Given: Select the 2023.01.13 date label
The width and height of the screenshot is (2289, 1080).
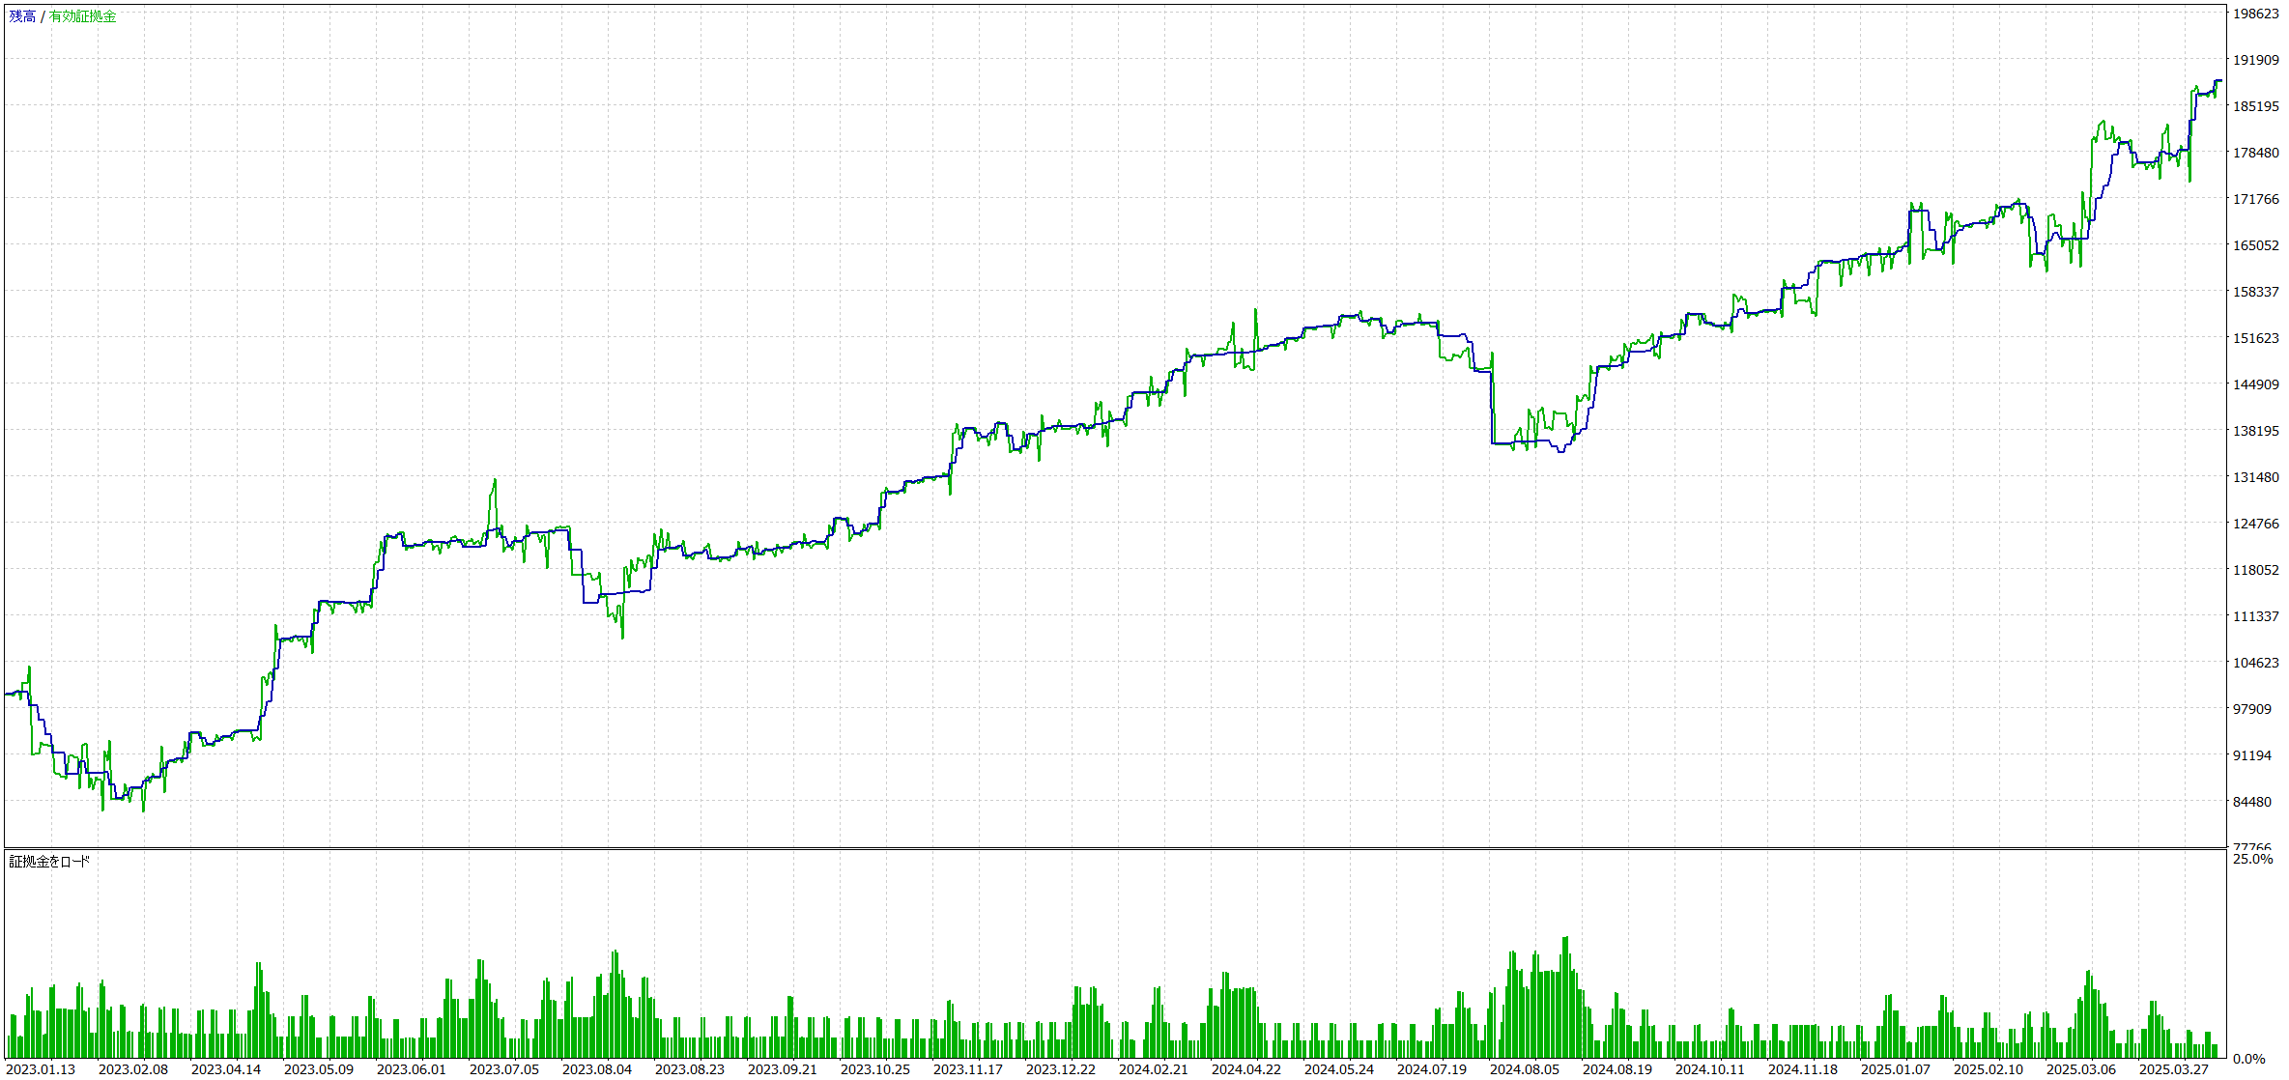Looking at the screenshot, I should tap(41, 1069).
